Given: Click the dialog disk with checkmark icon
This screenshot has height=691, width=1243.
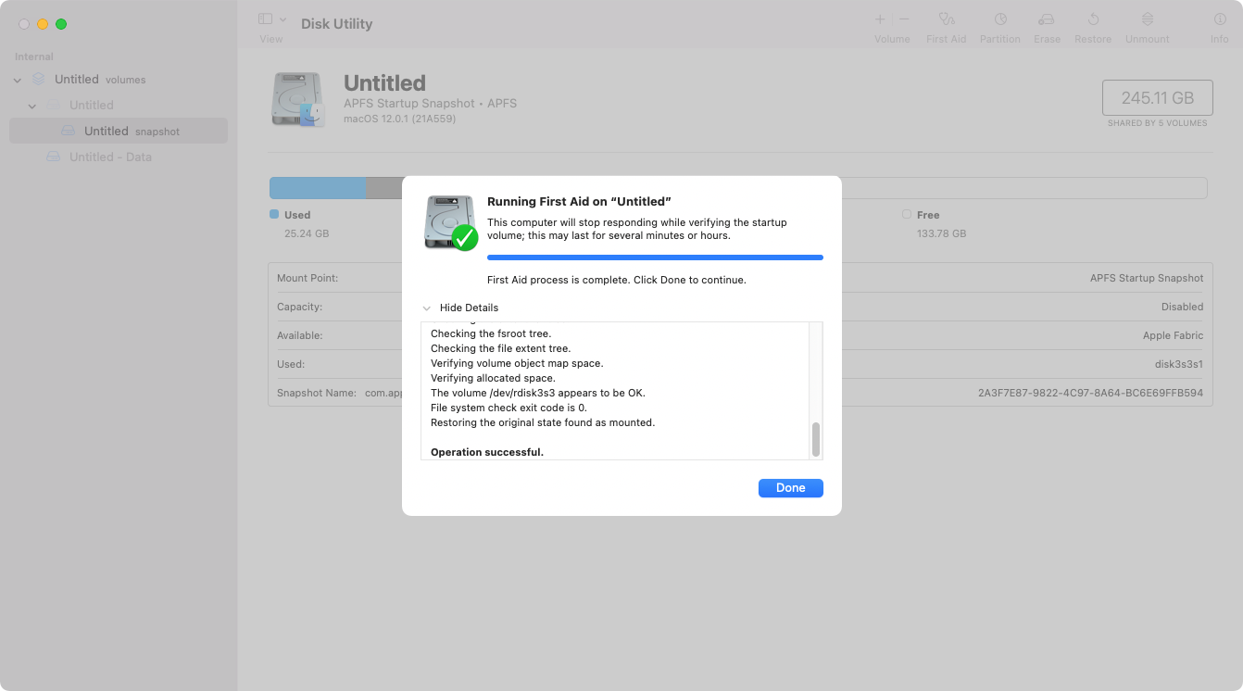Looking at the screenshot, I should click(x=451, y=222).
